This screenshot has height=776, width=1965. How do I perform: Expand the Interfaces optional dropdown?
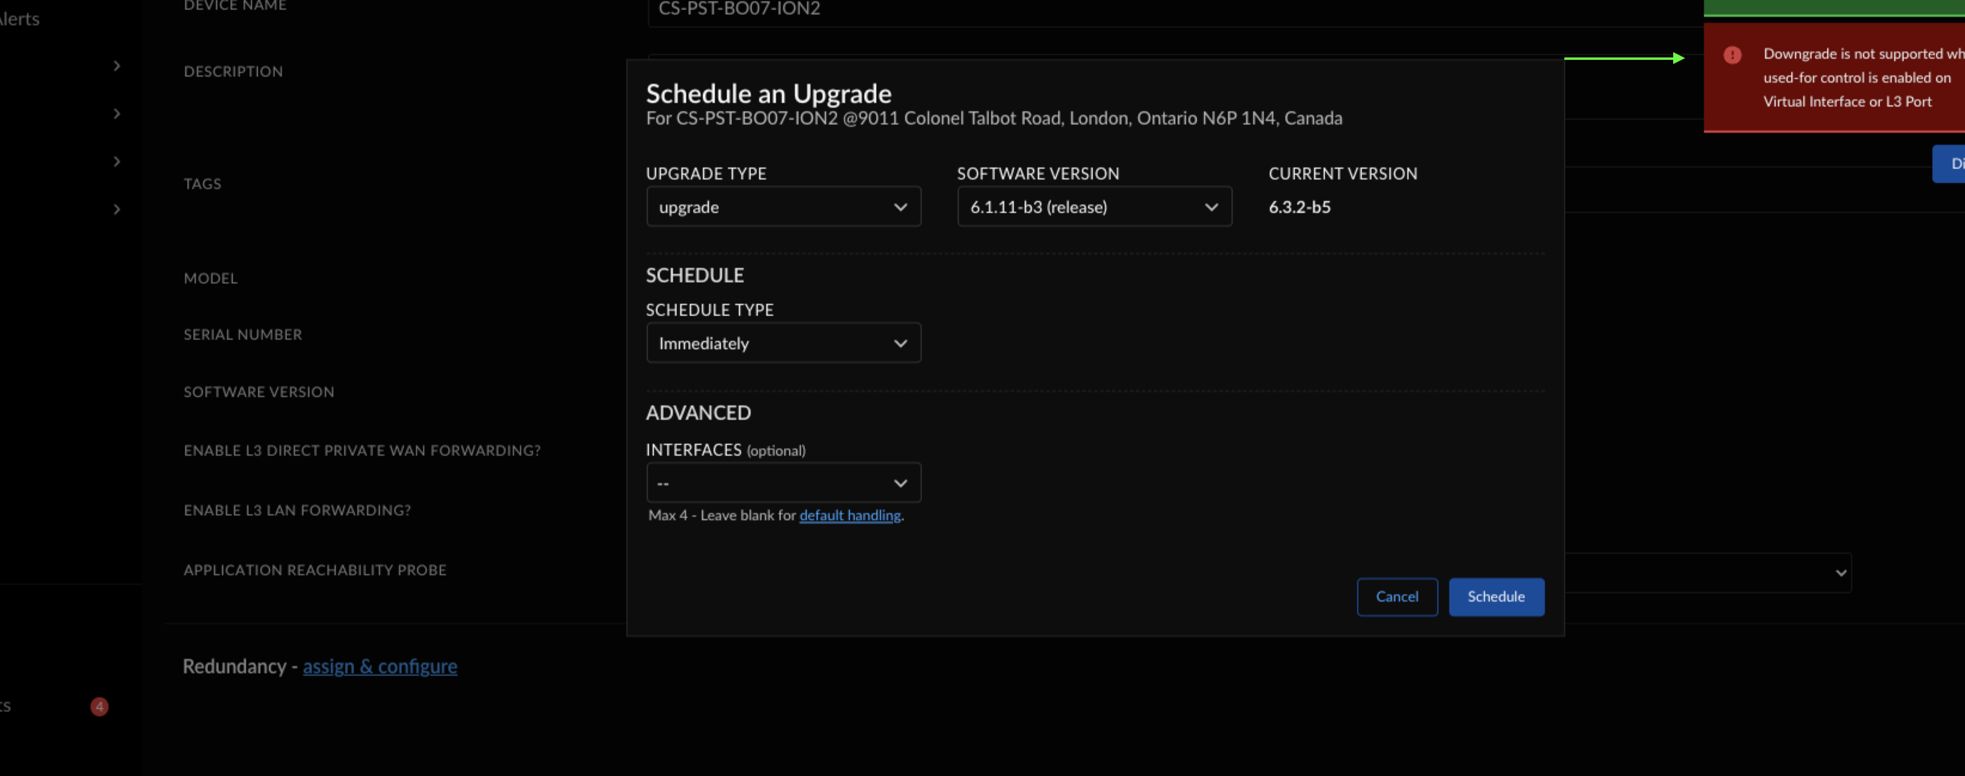pyautogui.click(x=783, y=483)
